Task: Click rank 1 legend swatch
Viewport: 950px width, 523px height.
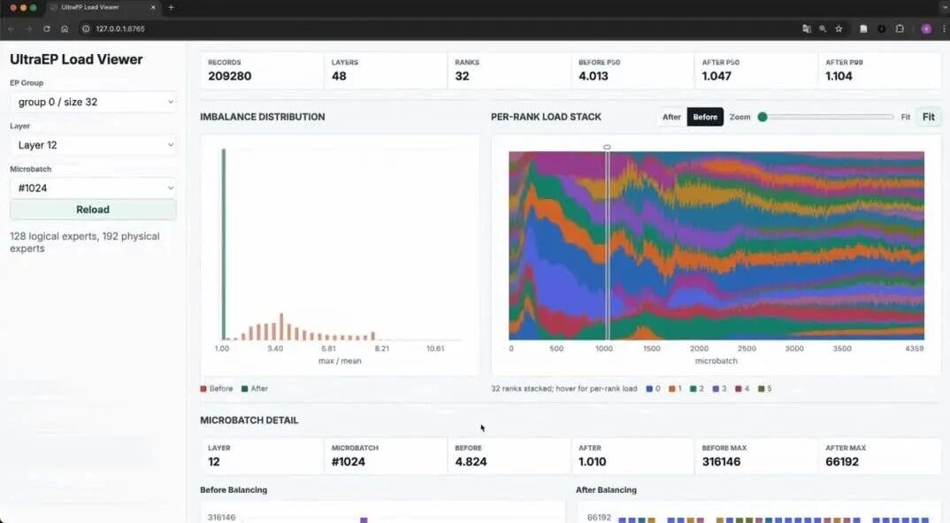Action: [672, 388]
